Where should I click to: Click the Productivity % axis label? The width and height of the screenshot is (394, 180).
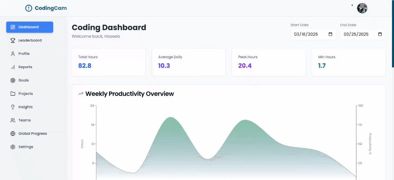tap(370, 144)
